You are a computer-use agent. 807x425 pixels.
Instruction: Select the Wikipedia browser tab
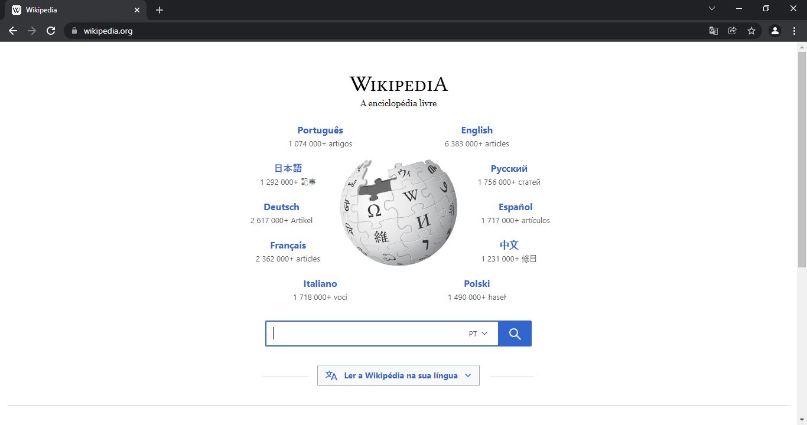[76, 10]
